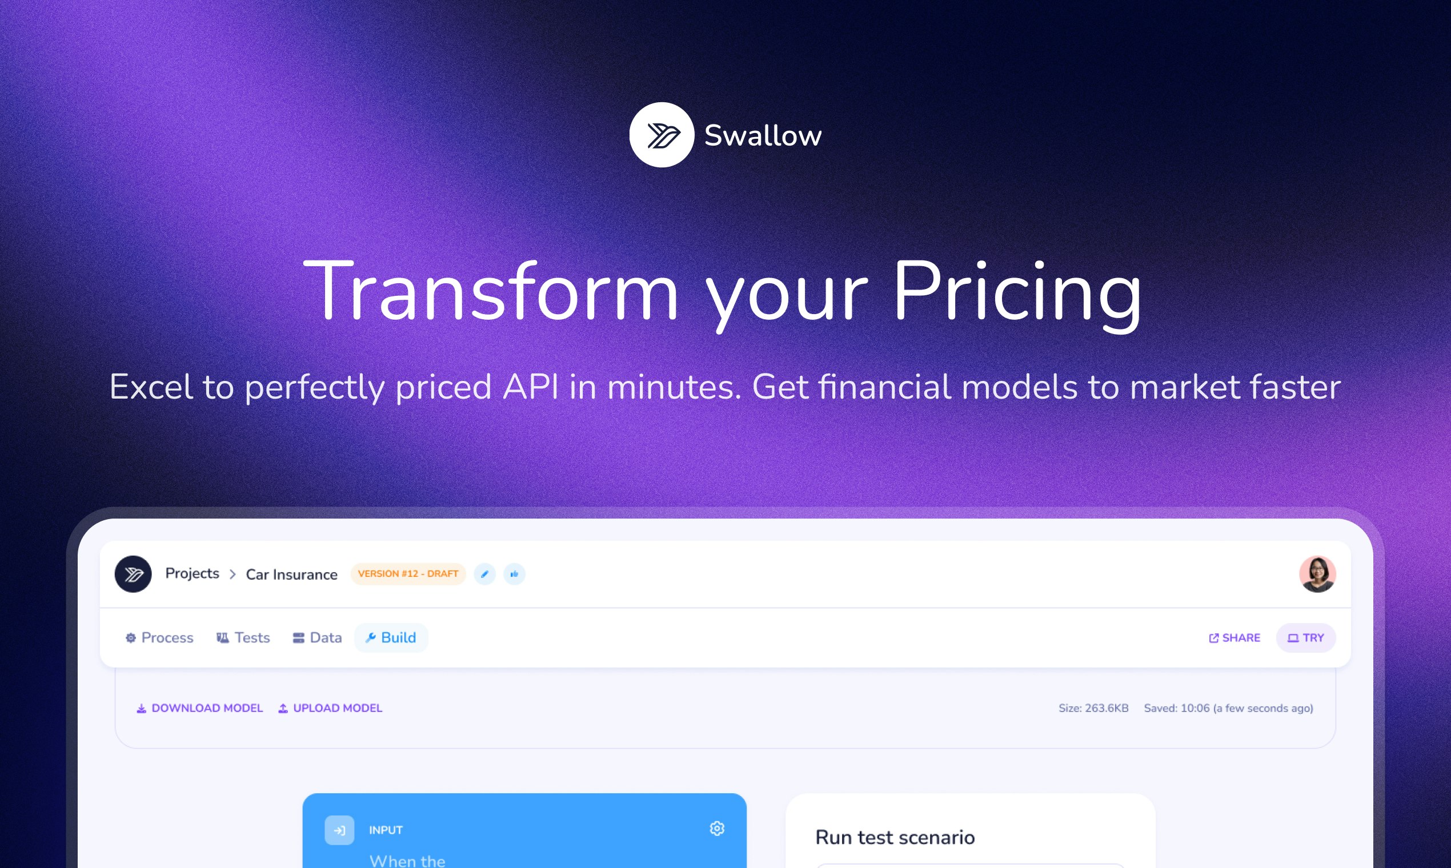Expand the Projects breadcrumb dropdown
The height and width of the screenshot is (868, 1451).
click(192, 573)
